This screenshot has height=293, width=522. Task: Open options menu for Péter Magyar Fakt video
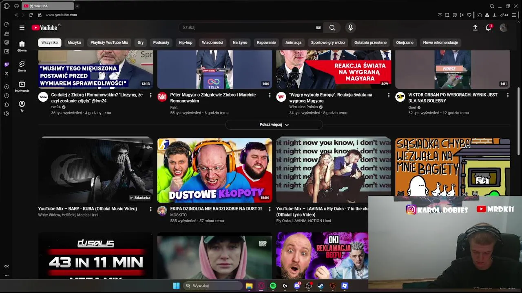click(x=270, y=95)
